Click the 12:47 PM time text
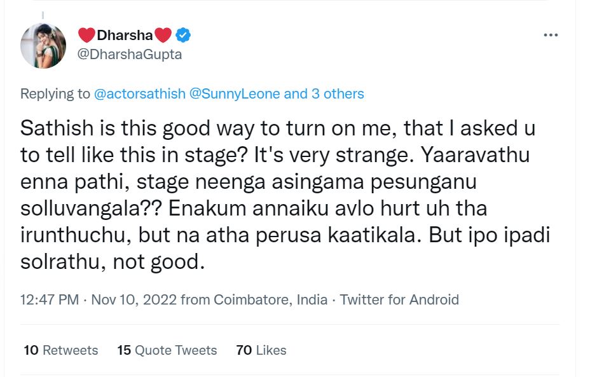This screenshot has width=604, height=377. point(50,299)
